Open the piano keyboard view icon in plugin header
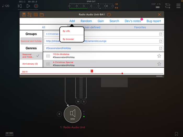Screen dimensions: 183x137 point(24,15)
